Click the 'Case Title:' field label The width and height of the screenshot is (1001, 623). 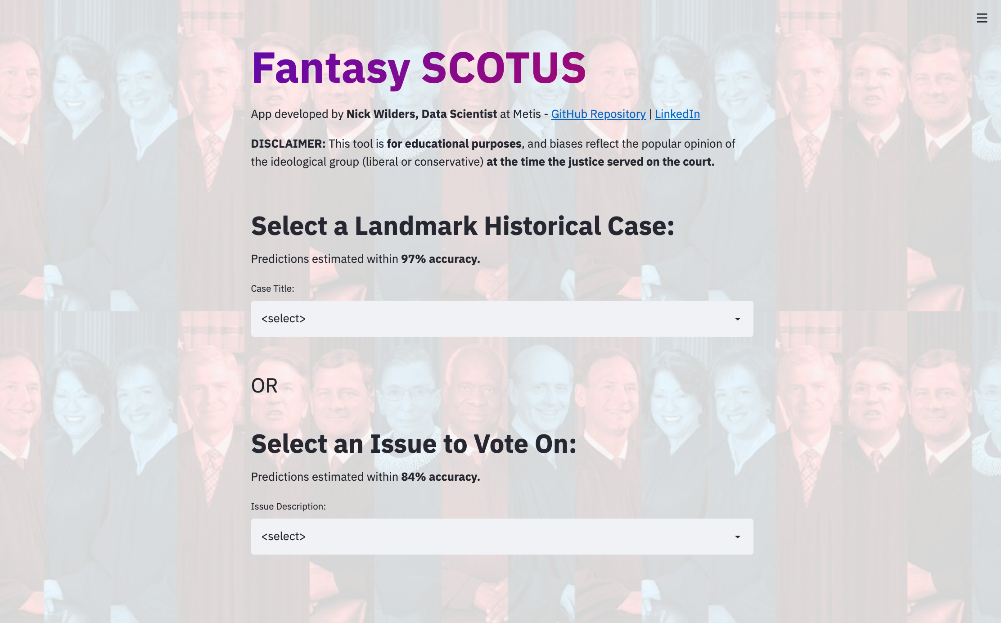[x=272, y=289]
